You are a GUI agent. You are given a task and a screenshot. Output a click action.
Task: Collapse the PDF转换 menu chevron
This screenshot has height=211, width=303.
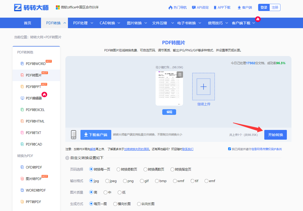click(65, 23)
